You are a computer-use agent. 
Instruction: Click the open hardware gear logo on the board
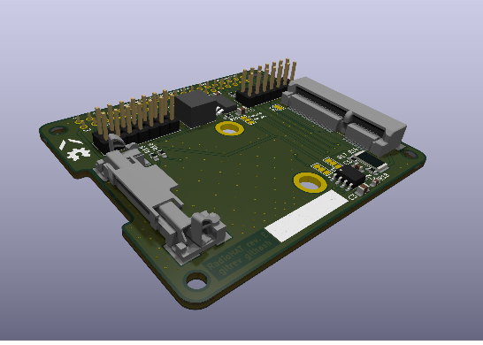point(79,153)
